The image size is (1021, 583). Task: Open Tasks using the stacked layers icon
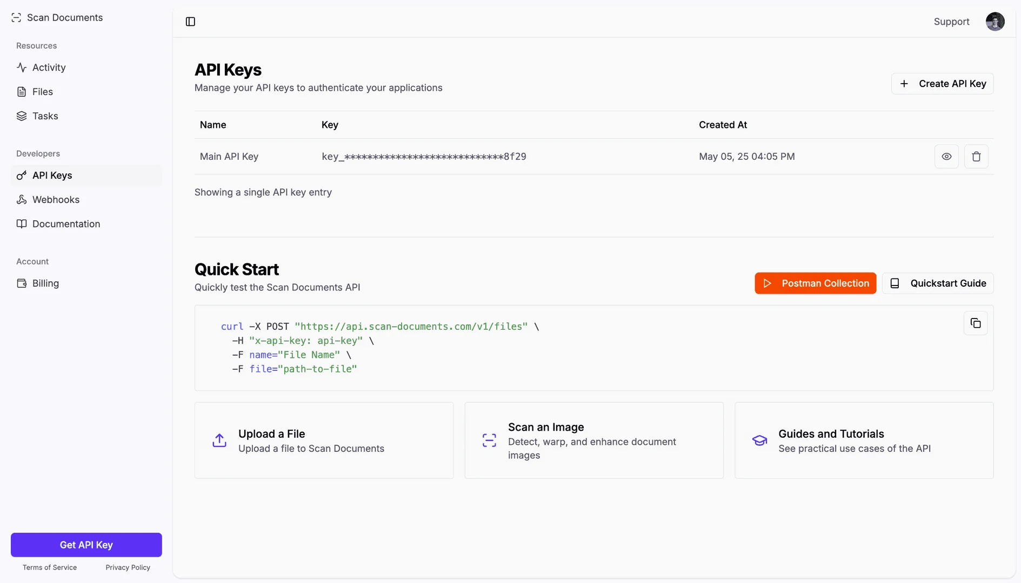point(21,116)
